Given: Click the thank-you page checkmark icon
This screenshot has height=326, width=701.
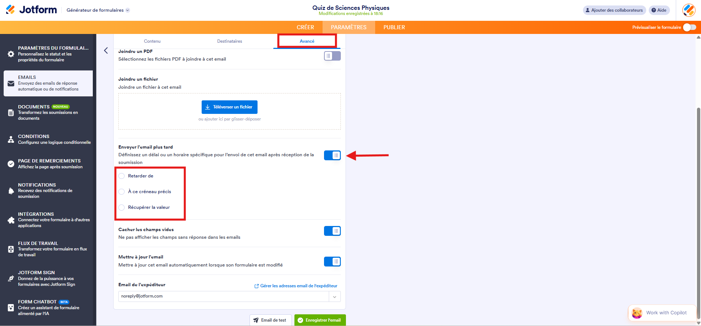Looking at the screenshot, I should (x=11, y=164).
